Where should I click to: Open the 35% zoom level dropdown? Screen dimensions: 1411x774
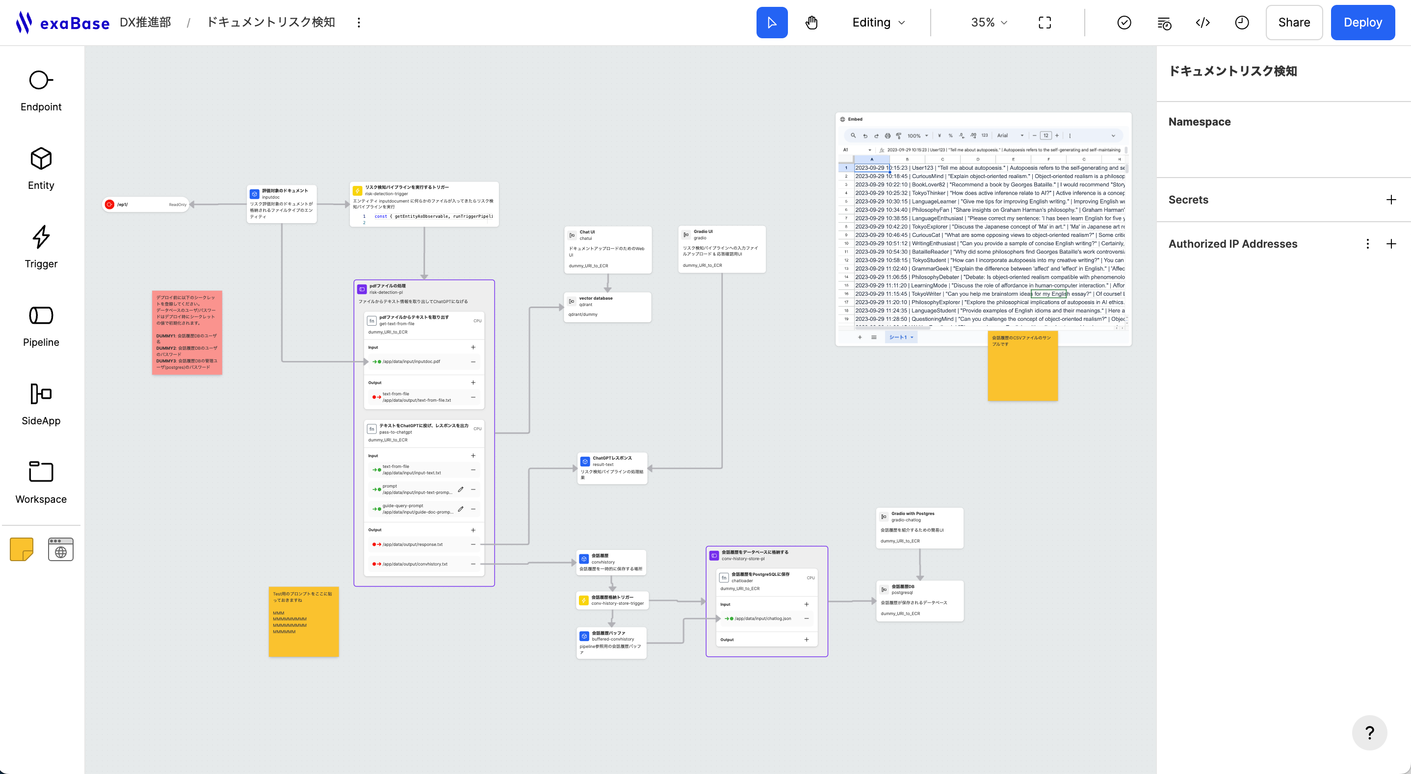click(989, 23)
